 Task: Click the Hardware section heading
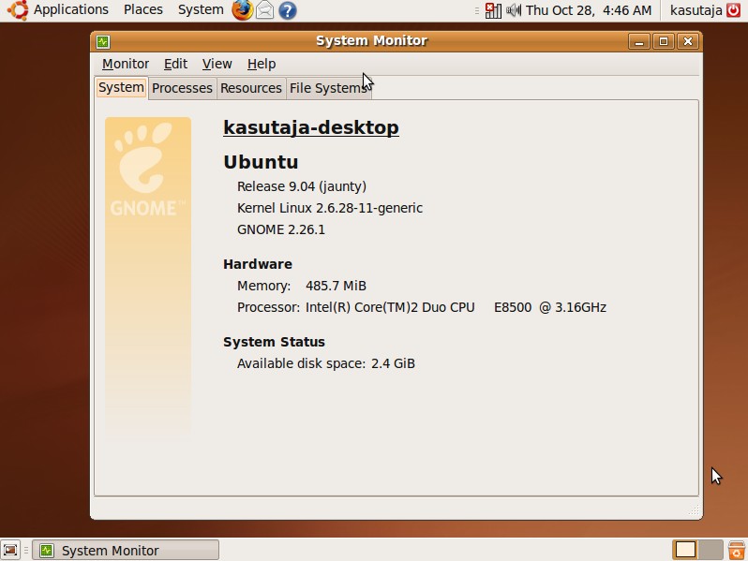point(258,264)
